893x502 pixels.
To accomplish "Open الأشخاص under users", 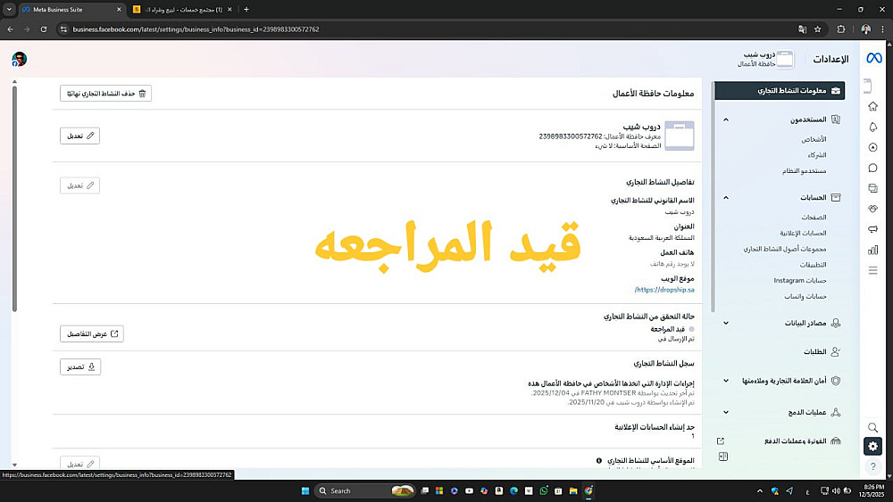I will 814,139.
